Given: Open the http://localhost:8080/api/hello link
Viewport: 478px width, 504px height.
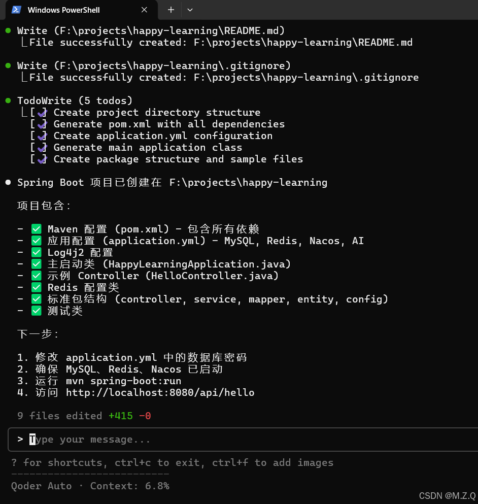Looking at the screenshot, I should 160,392.
